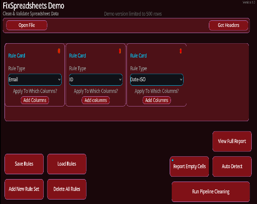This screenshot has width=257, height=204.
Task: Click the Rule Type label above Email dropdown
Action: pyautogui.click(x=17, y=69)
